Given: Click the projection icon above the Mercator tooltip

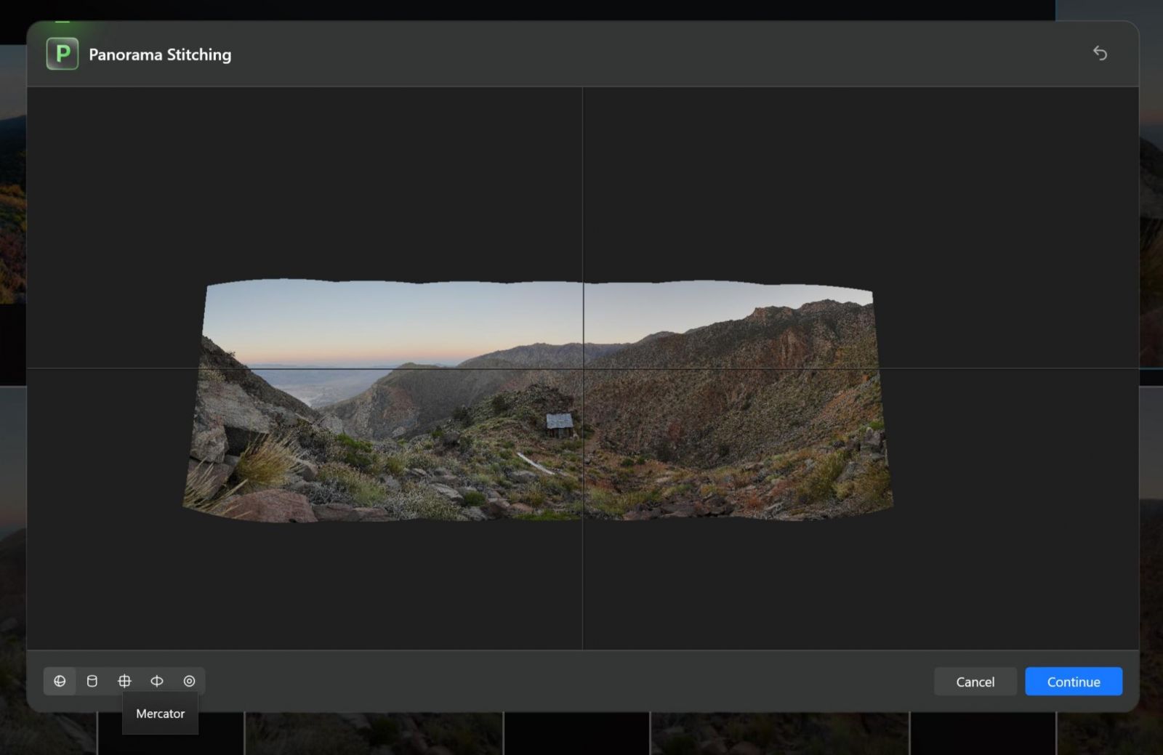Looking at the screenshot, I should [124, 681].
